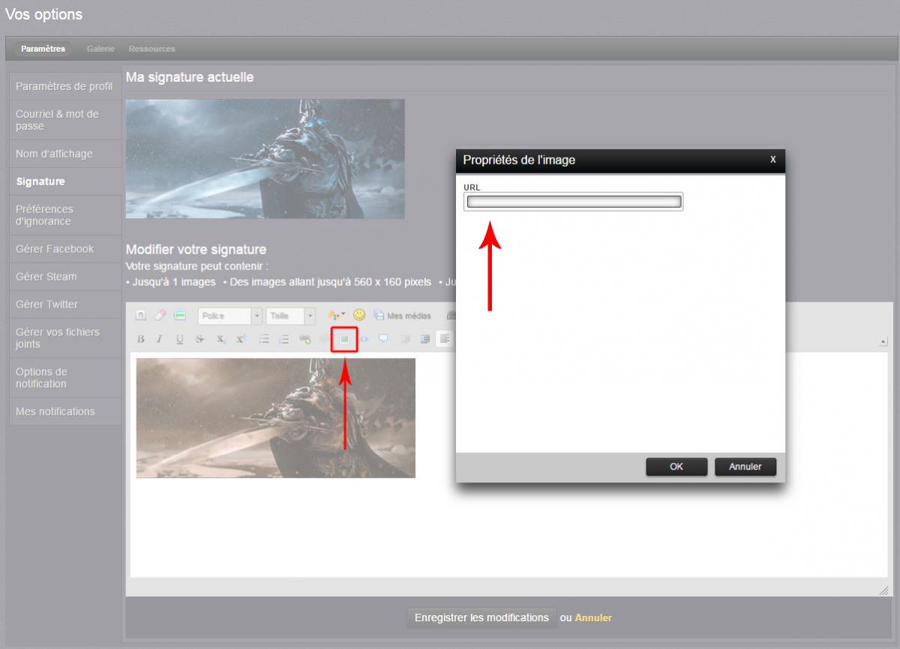Open Gérer Steam settings

(x=65, y=277)
